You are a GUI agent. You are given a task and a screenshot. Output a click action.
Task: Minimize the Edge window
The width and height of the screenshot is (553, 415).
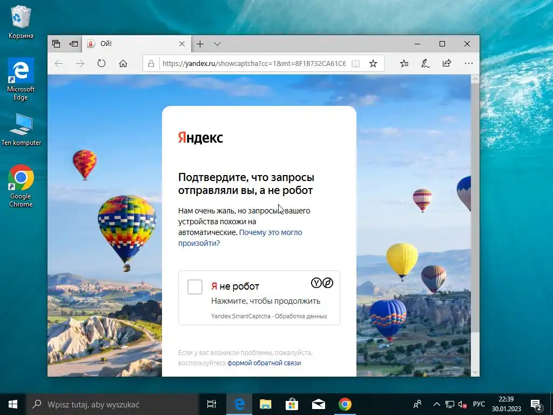pyautogui.click(x=417, y=44)
